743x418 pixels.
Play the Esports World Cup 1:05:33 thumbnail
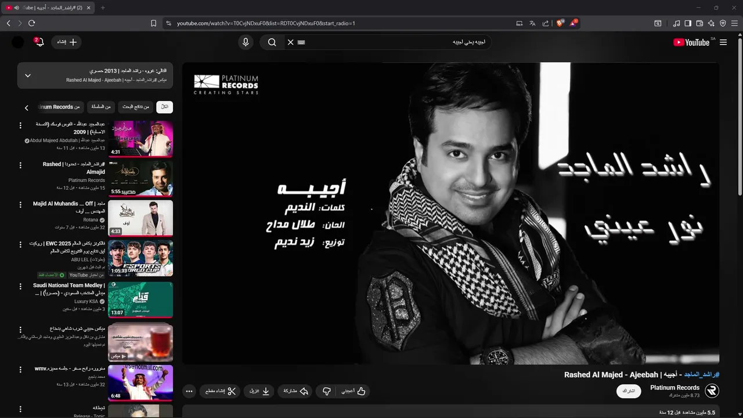[x=140, y=258]
